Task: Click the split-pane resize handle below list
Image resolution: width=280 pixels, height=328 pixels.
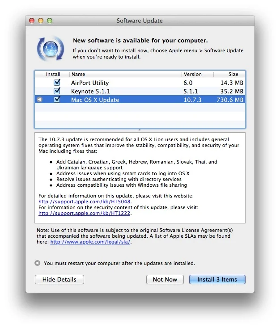Action: tap(140, 130)
